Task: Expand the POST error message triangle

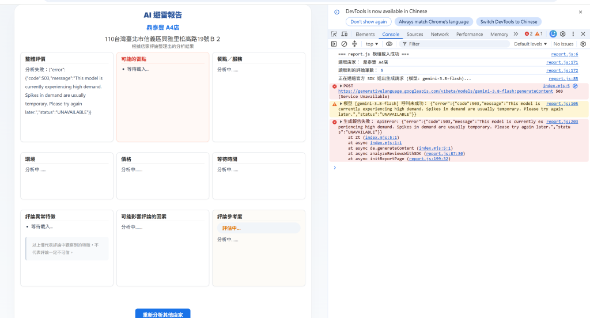Action: pyautogui.click(x=341, y=86)
